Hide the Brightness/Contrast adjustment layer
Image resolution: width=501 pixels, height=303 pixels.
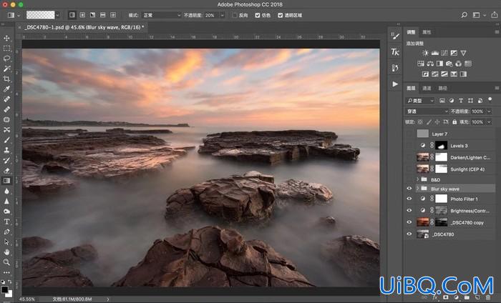(x=409, y=211)
